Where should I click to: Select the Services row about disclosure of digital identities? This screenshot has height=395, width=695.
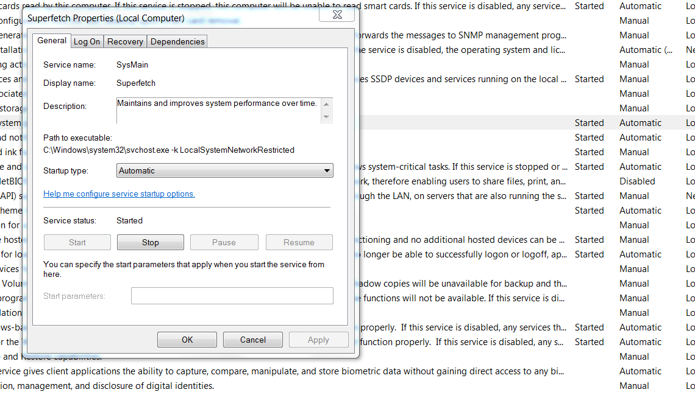[x=347, y=386]
